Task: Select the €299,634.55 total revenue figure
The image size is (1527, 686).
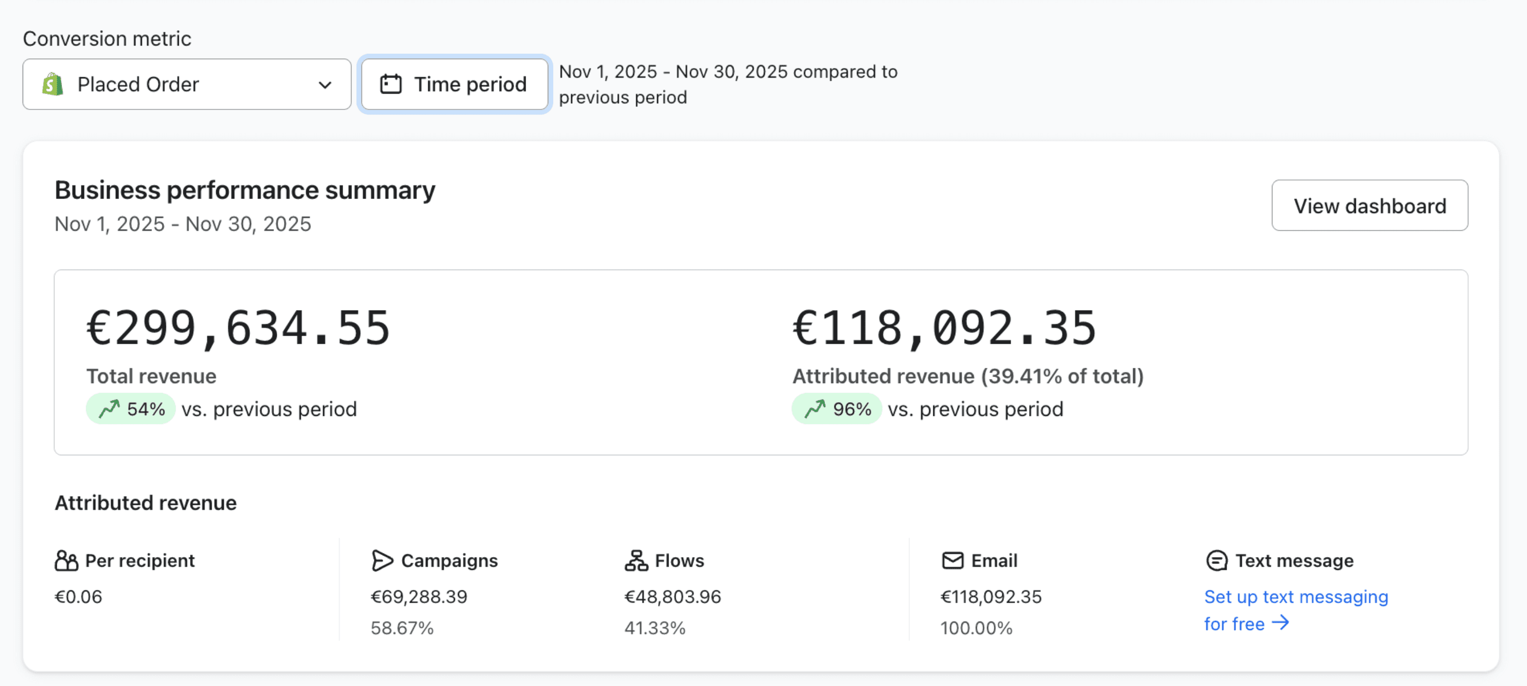Action: point(238,328)
